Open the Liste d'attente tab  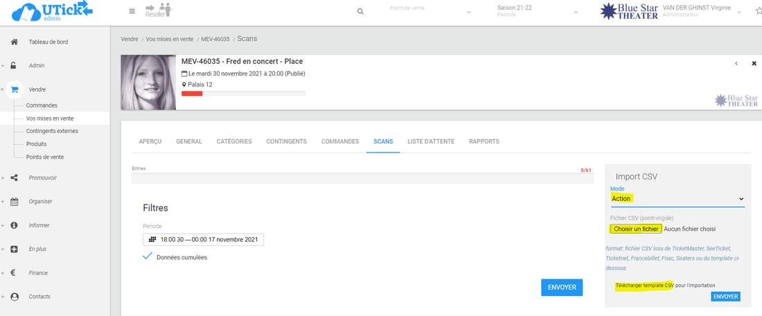click(x=431, y=141)
